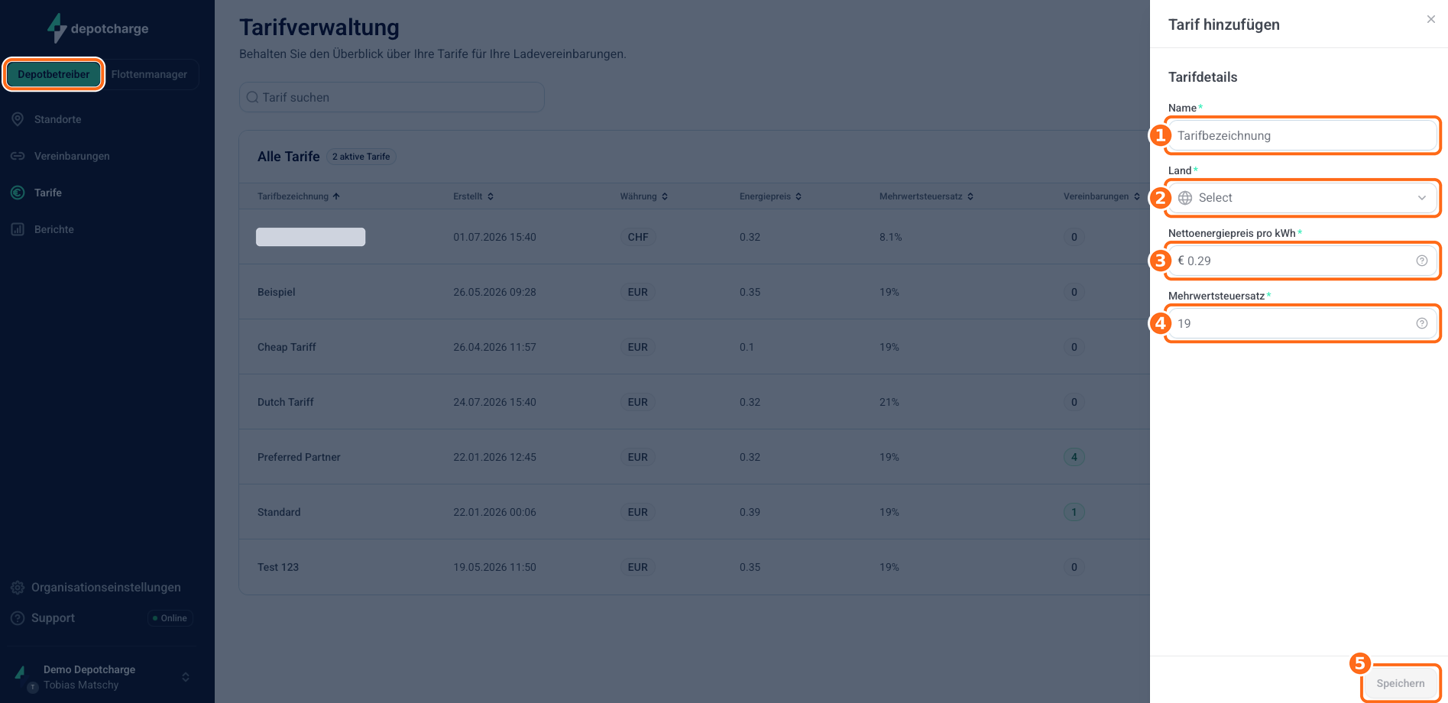Click the Tarif suchen search box
The image size is (1448, 703).
(x=391, y=97)
